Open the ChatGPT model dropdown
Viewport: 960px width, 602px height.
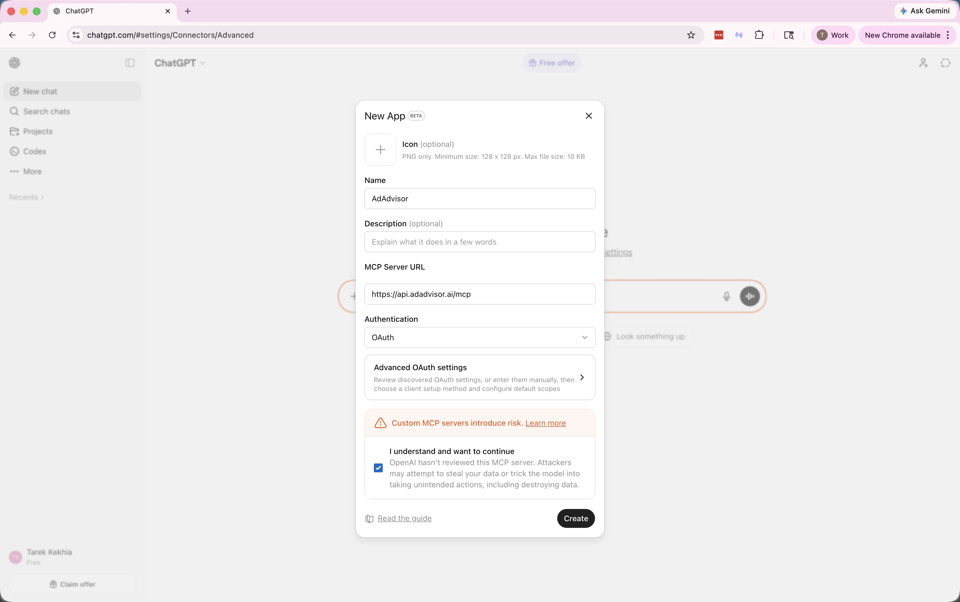coord(180,63)
